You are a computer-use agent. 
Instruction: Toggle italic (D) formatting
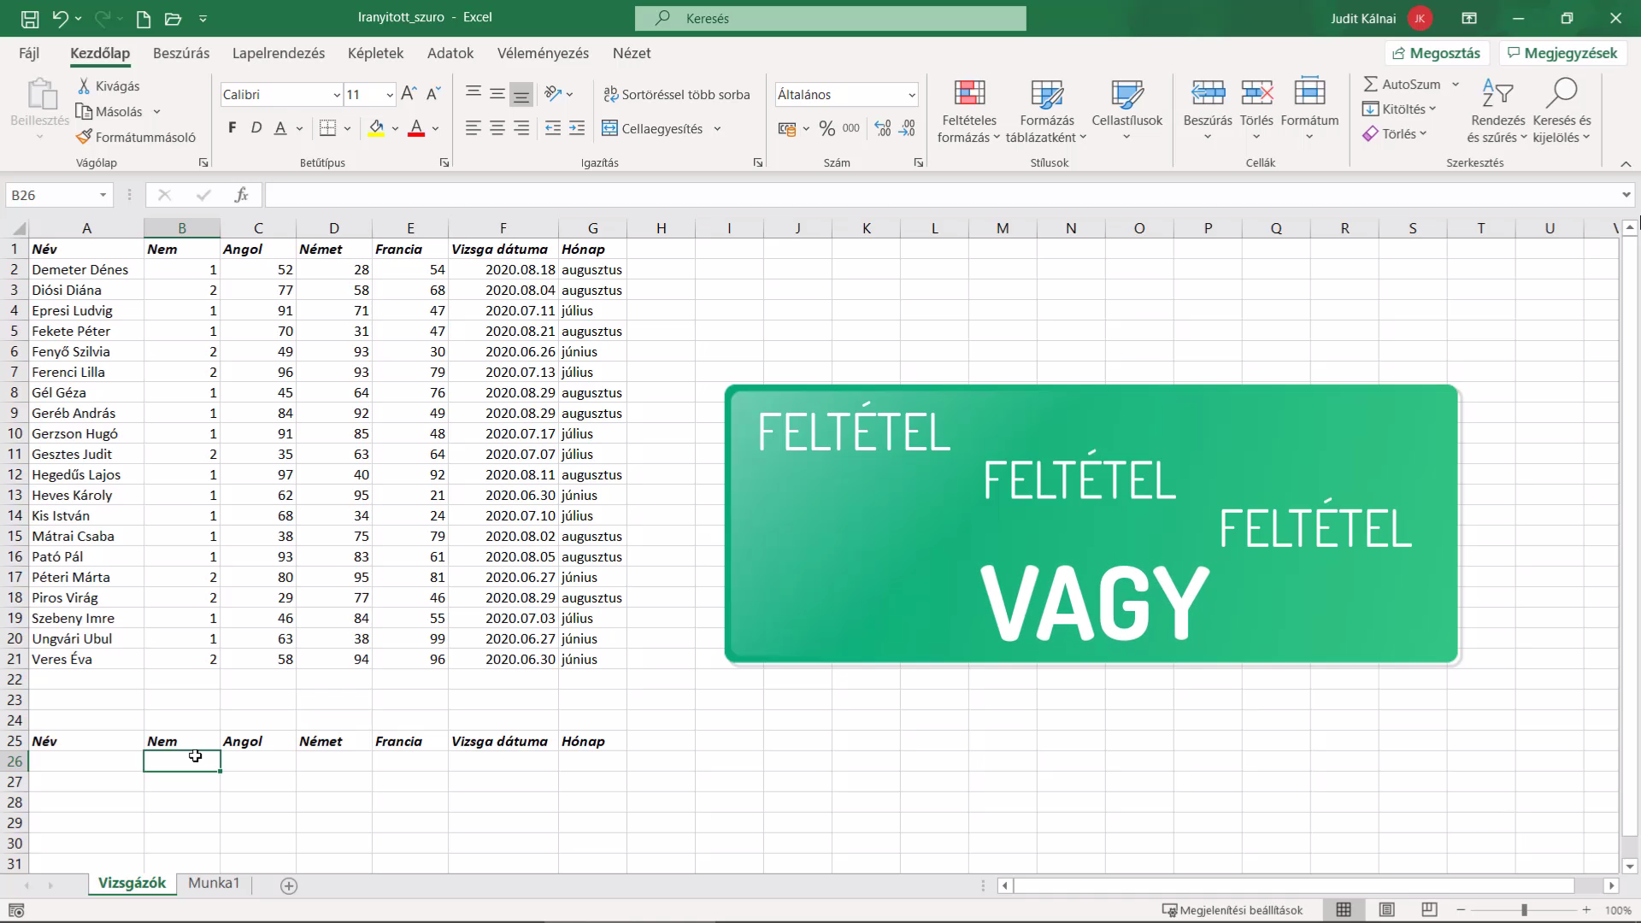click(x=256, y=128)
